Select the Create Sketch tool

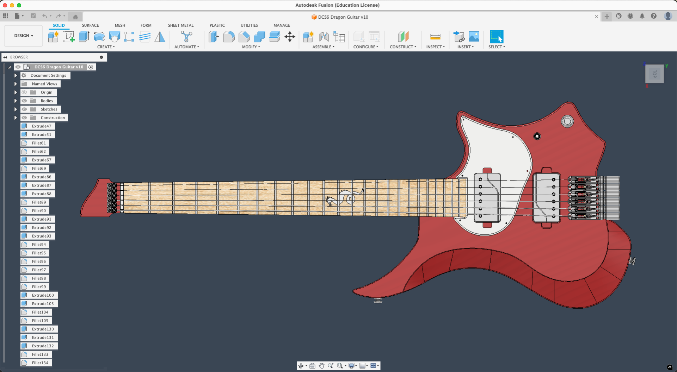click(x=69, y=37)
